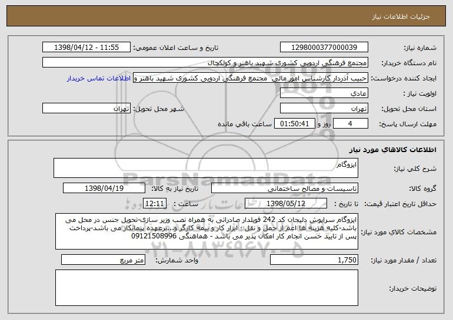Click the remaining time field 01:50:41
The height and width of the screenshot is (320, 453).
[x=294, y=124]
